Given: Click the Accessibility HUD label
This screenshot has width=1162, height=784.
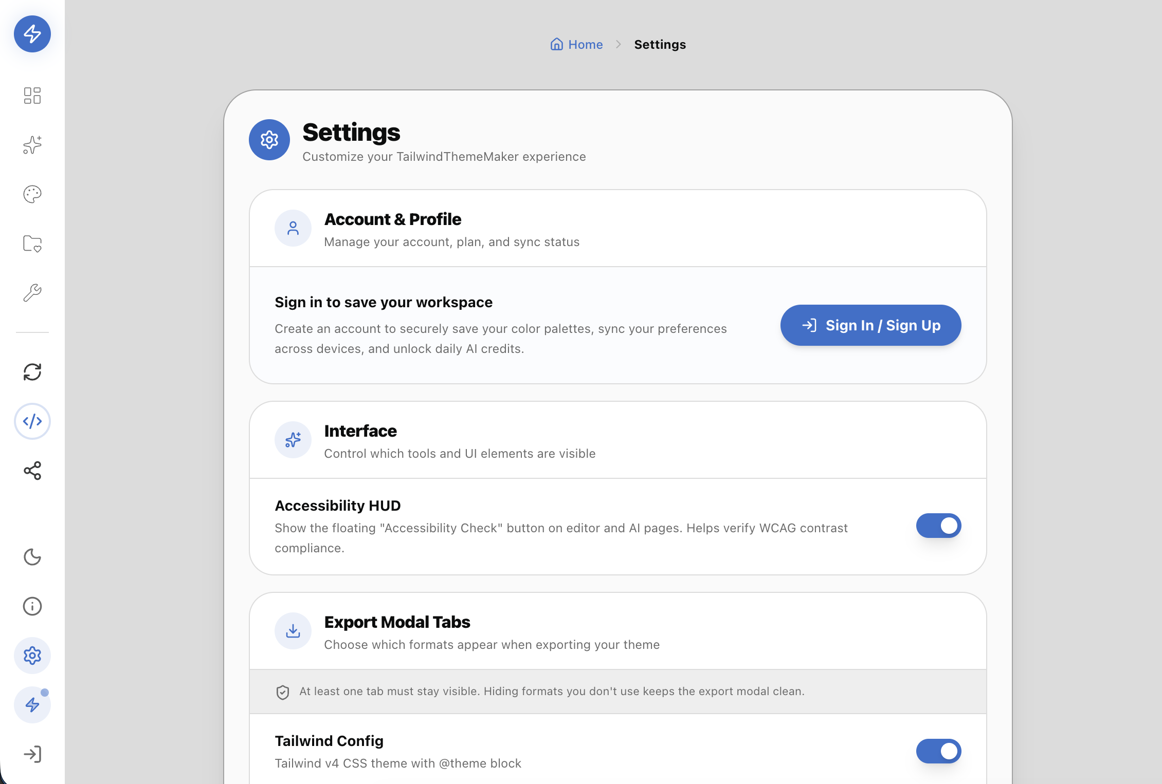Looking at the screenshot, I should coord(338,506).
